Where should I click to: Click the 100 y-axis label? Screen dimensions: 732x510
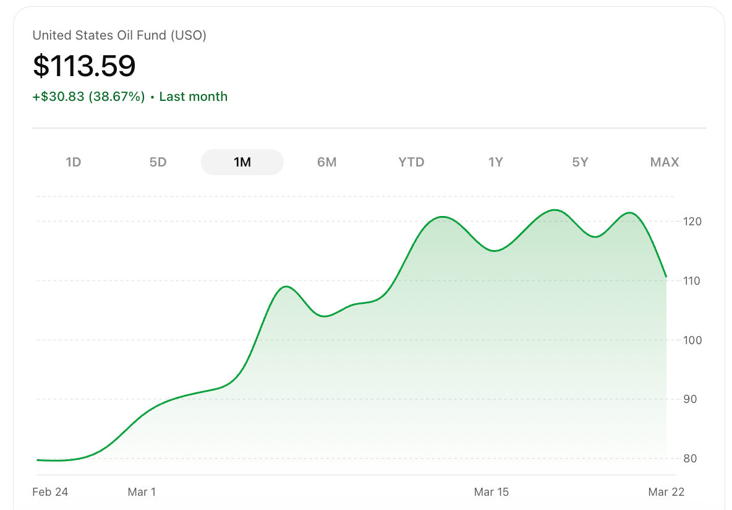pos(692,340)
